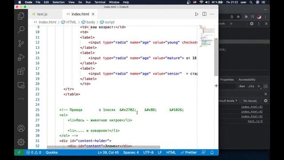Open Run and Debug view
284x160 pixels.
pos(21,57)
